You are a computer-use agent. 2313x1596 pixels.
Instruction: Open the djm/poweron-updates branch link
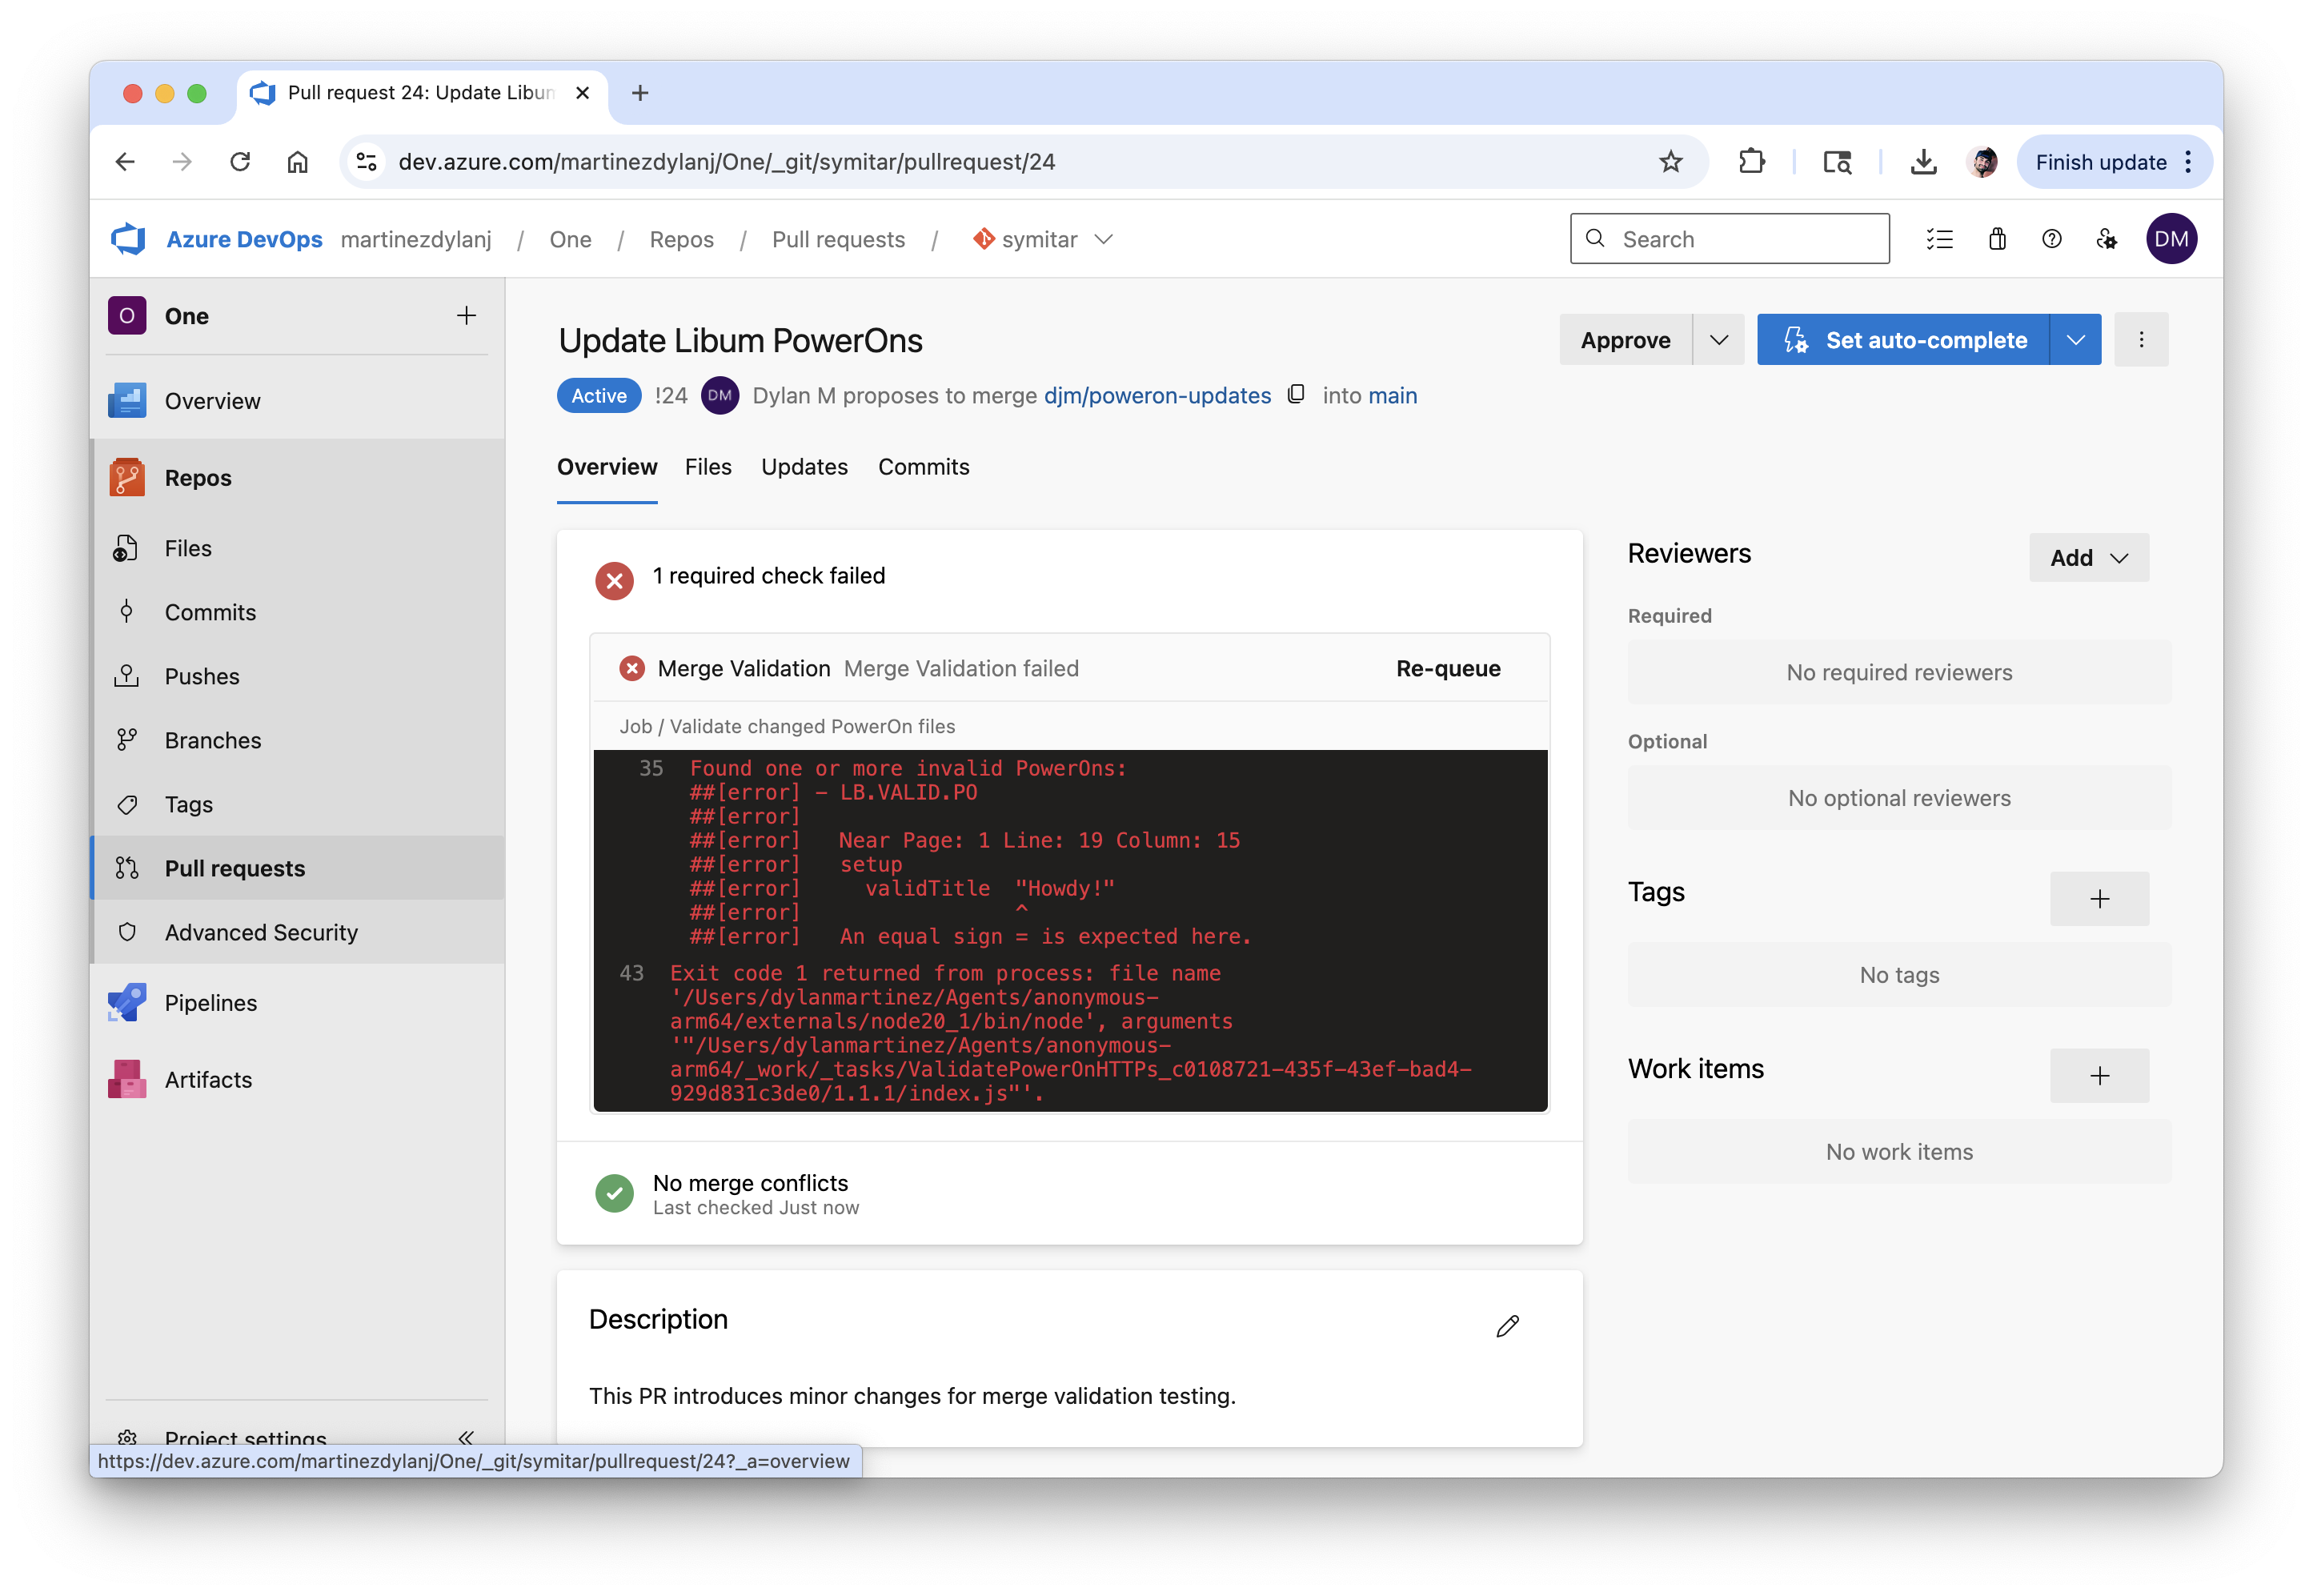pyautogui.click(x=1157, y=395)
